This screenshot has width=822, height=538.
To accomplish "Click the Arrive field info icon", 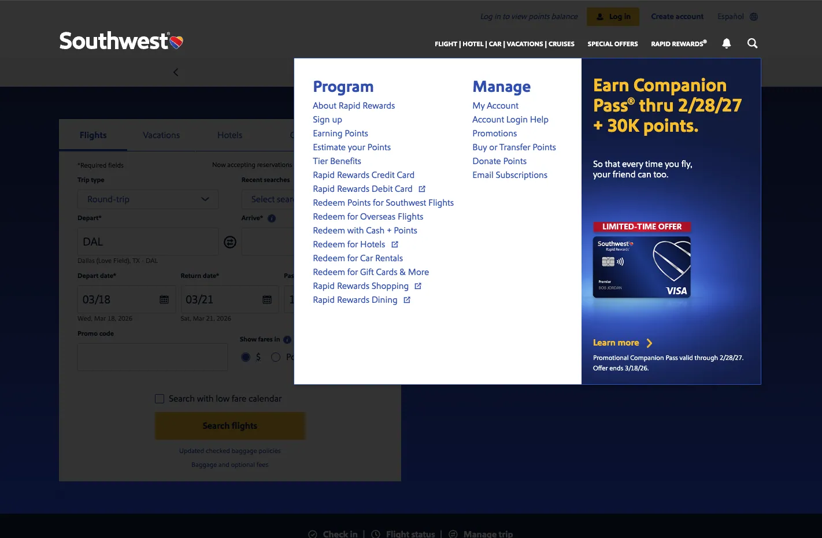I will click(272, 218).
